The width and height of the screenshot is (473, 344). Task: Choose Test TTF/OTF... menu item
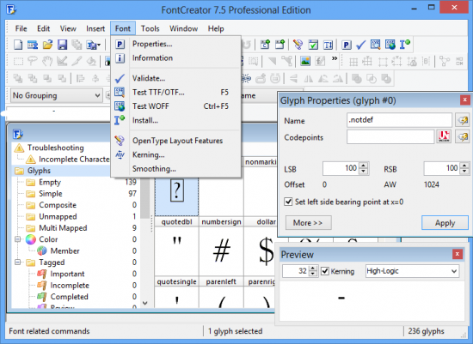(175, 92)
